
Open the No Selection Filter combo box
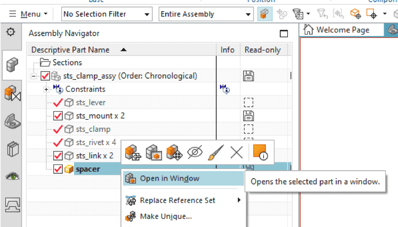[x=107, y=14]
